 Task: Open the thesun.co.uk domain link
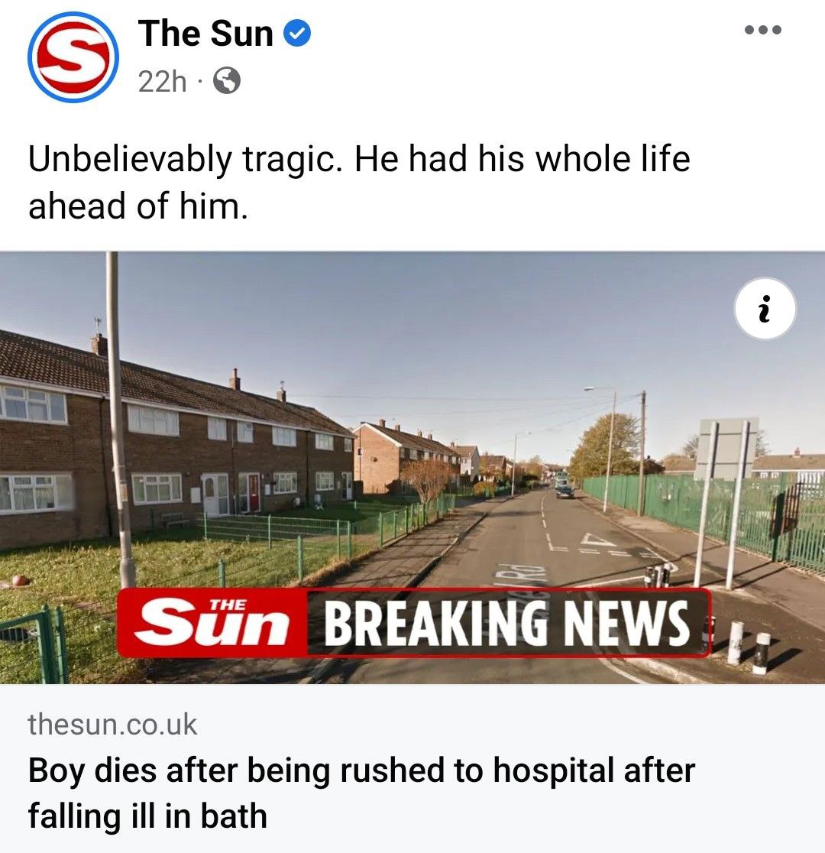pos(112,725)
